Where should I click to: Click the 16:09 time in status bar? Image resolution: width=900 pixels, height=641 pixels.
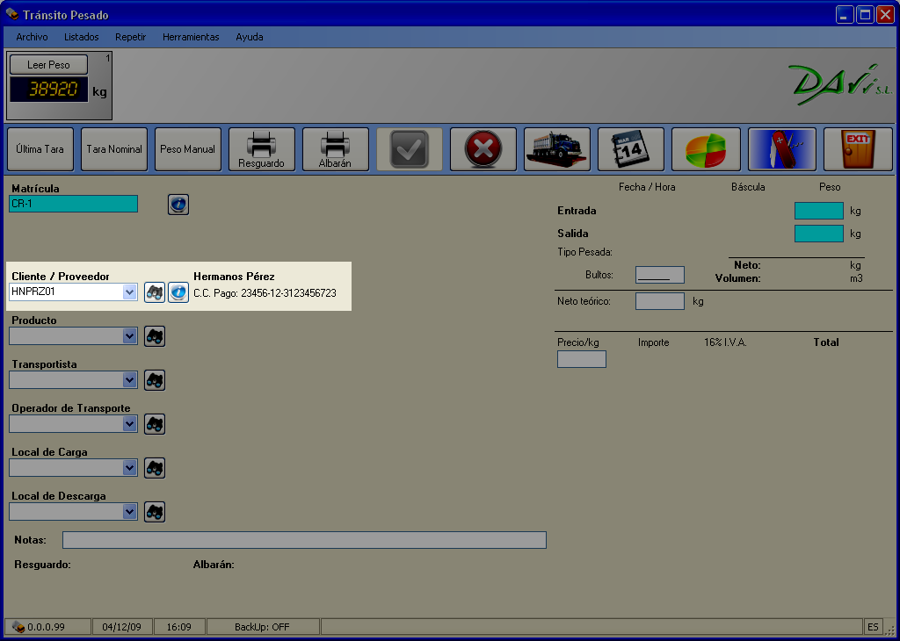pos(179,627)
